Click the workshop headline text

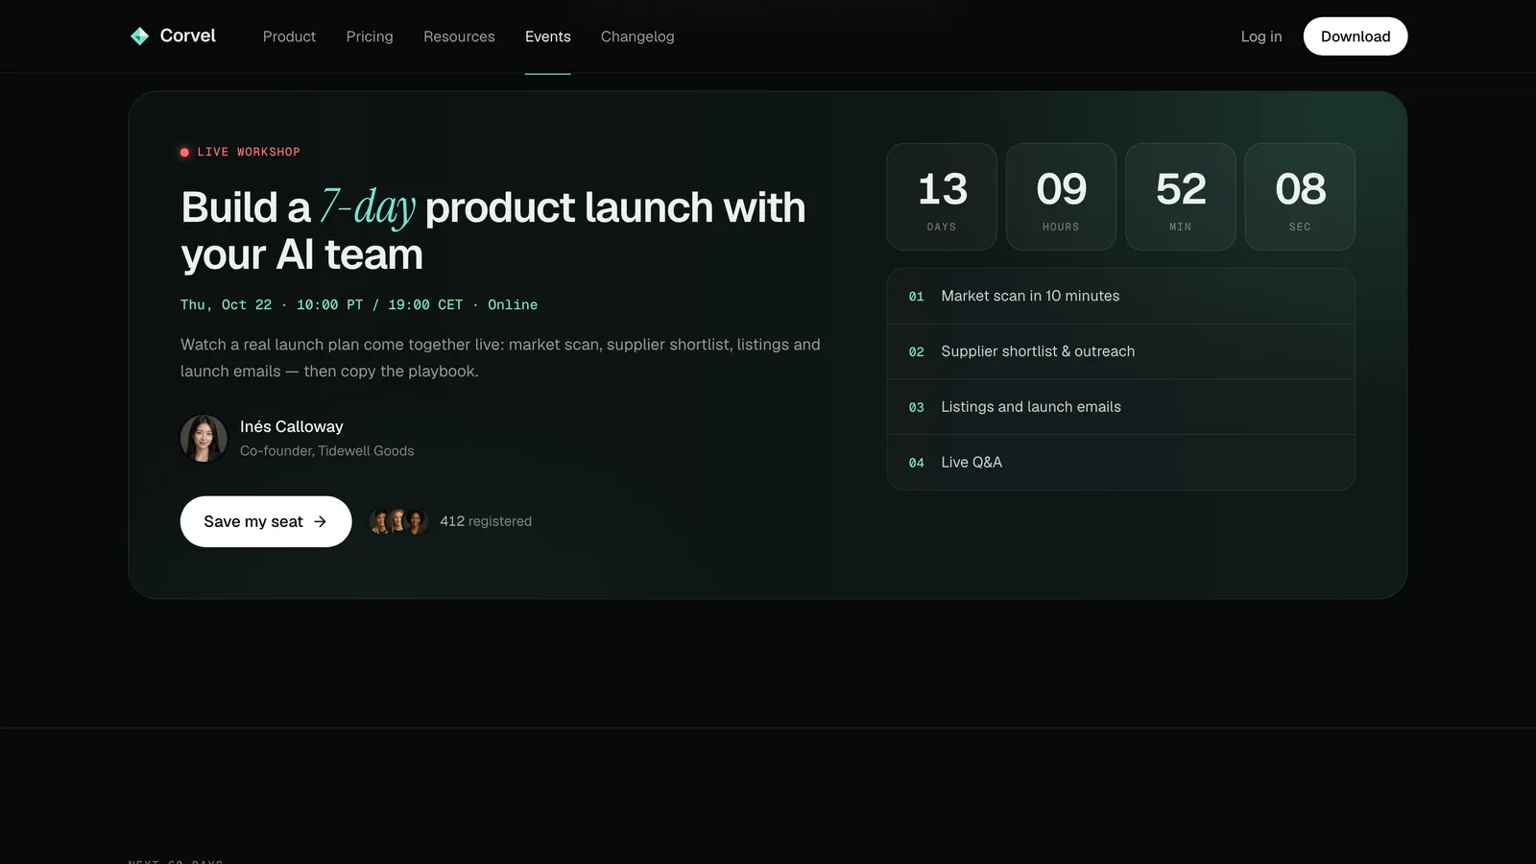click(493, 230)
